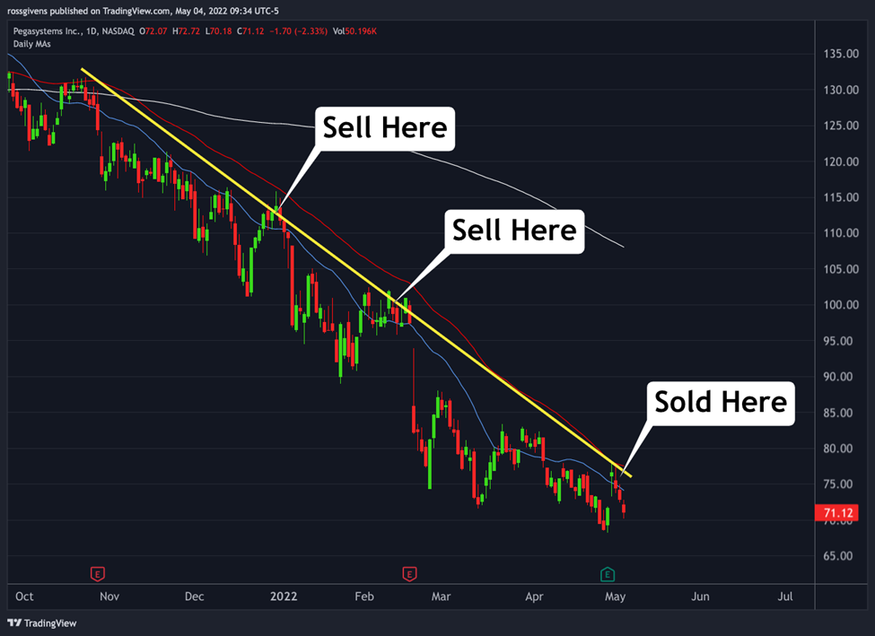Click the Jul label on the time axis

tap(785, 597)
